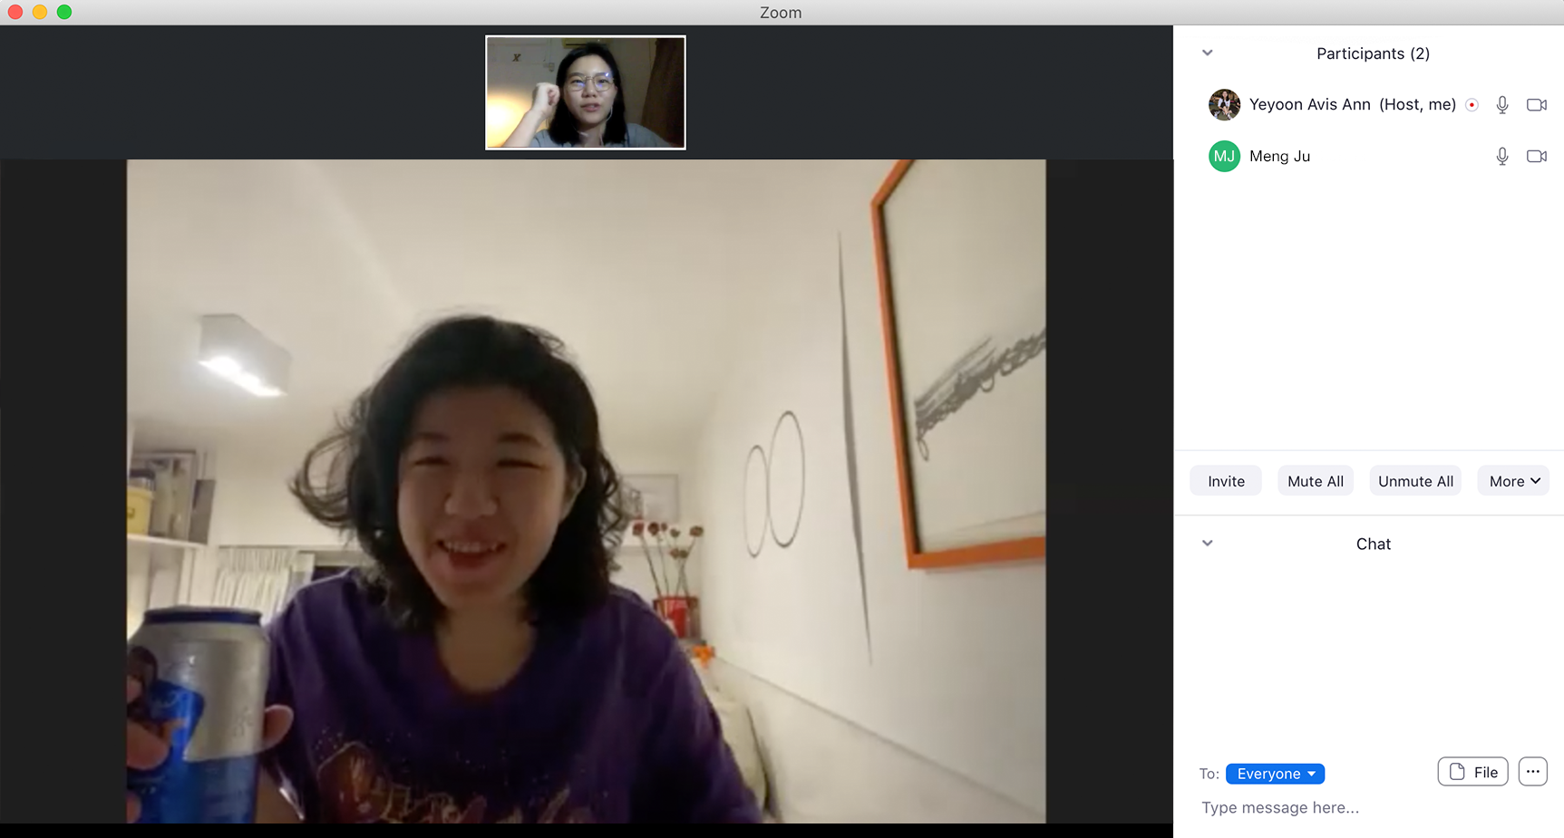Toggle Yeyoon Avis Ann's microphone icon

click(1502, 105)
